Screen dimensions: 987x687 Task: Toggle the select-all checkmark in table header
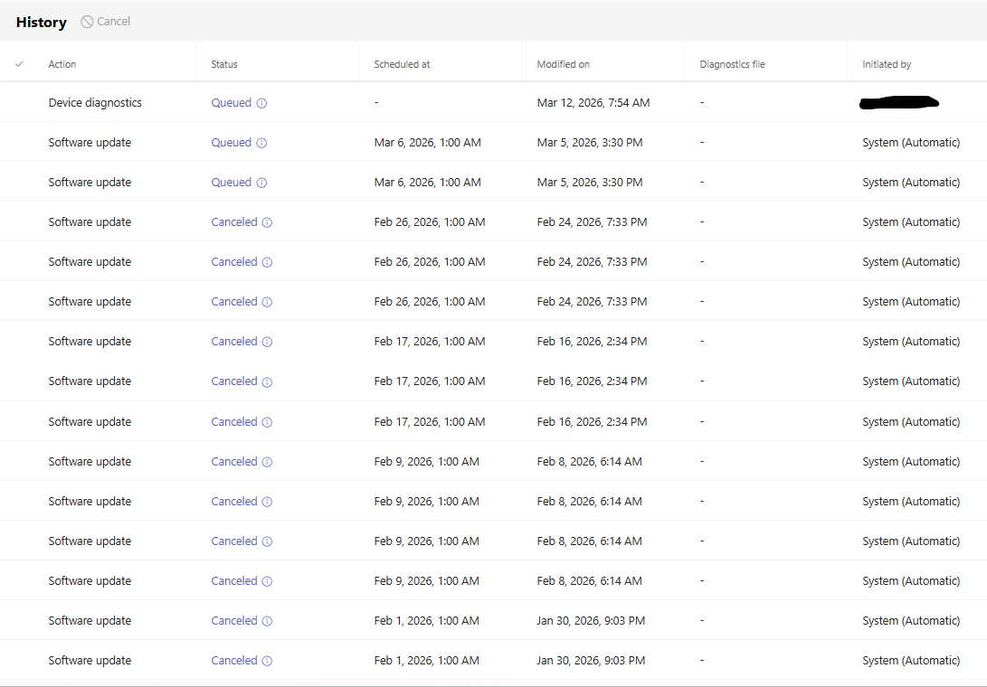point(20,64)
